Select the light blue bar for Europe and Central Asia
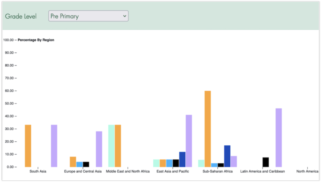Viewport: 321px width, 182px height. coord(79,164)
